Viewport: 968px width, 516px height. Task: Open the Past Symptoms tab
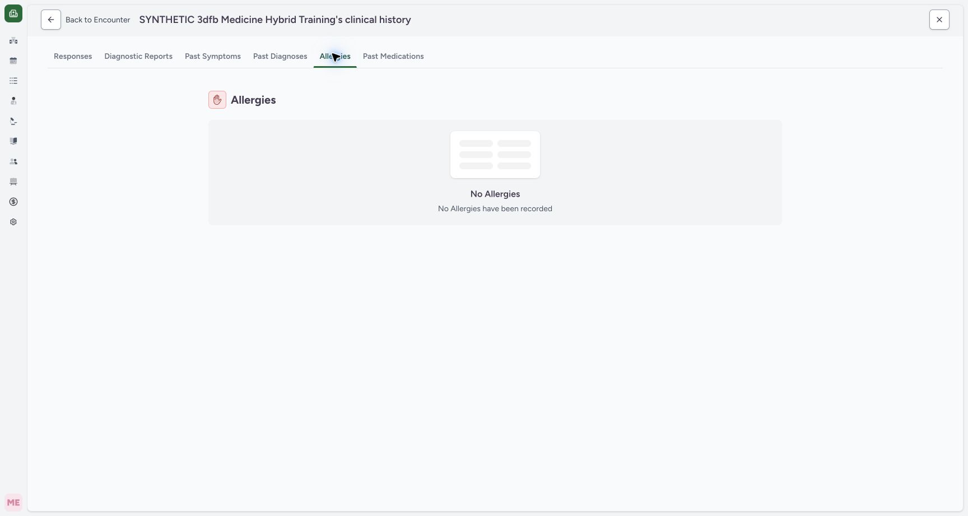coord(213,56)
